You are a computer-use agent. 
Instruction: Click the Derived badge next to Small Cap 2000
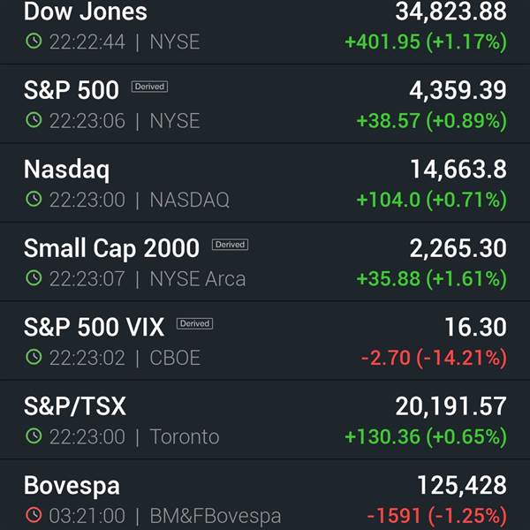point(230,245)
